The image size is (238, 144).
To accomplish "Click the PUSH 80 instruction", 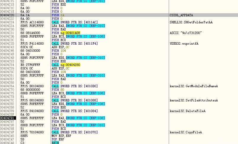I will coord(57,90).
